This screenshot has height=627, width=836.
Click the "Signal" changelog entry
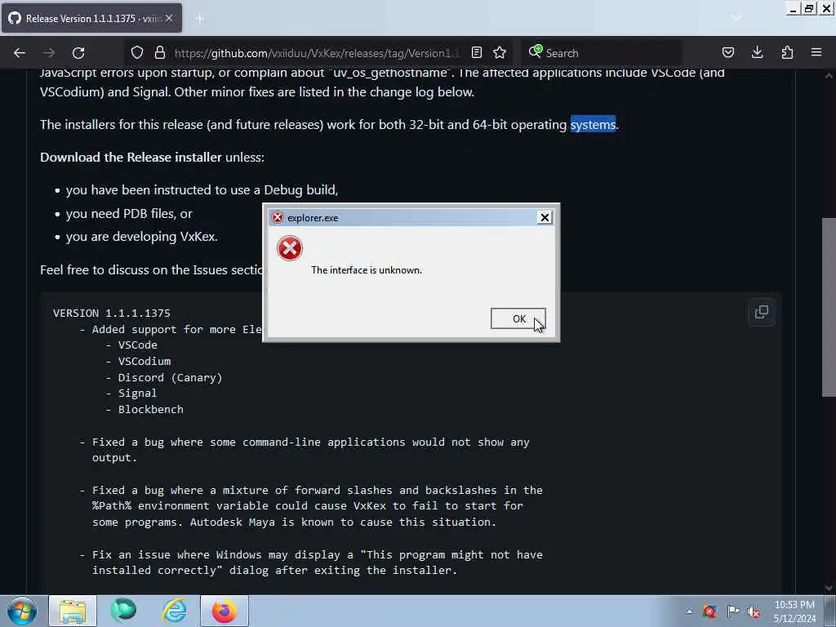click(137, 393)
